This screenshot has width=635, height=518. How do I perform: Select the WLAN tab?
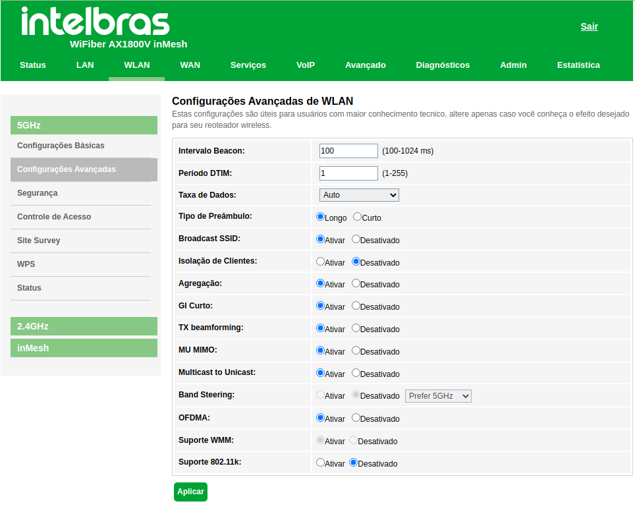pos(137,65)
